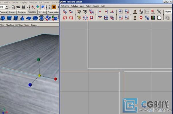Switch to the Surfaces shelf tab

click(x=22, y=12)
